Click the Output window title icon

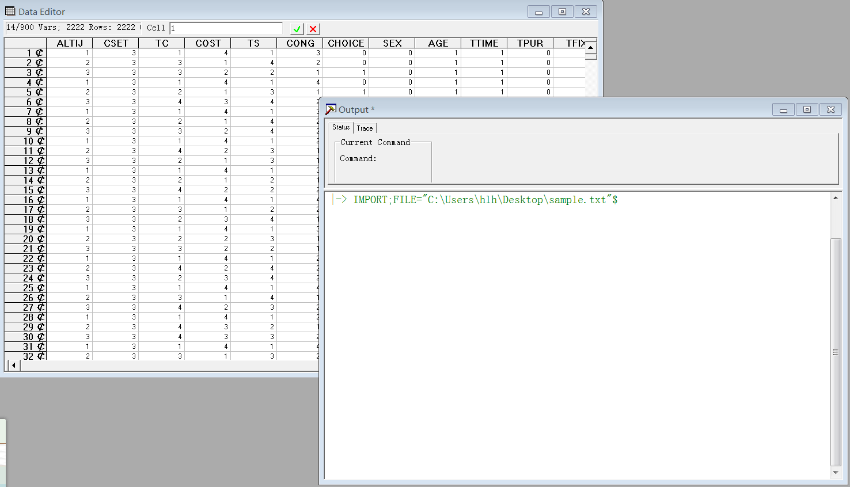pyautogui.click(x=331, y=109)
